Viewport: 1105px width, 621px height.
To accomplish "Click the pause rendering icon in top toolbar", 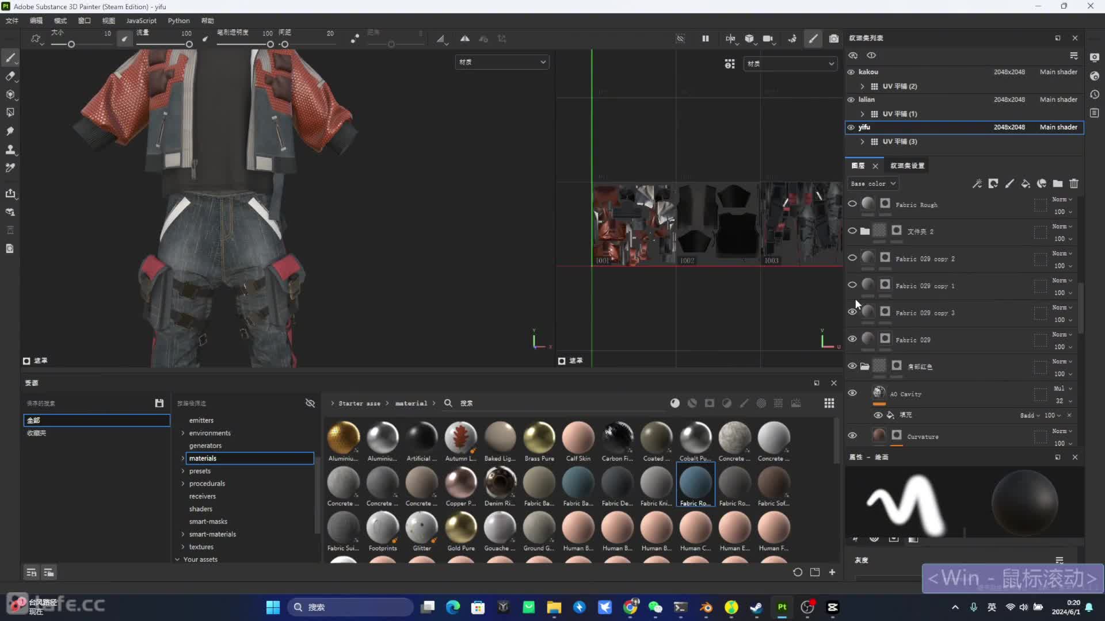I will [706, 39].
